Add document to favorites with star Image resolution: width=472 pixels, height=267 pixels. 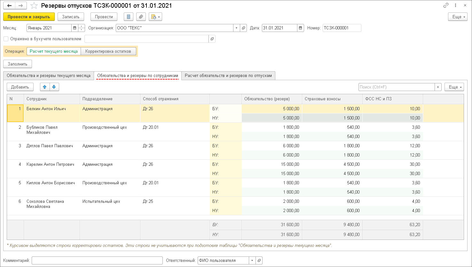pyautogui.click(x=34, y=6)
